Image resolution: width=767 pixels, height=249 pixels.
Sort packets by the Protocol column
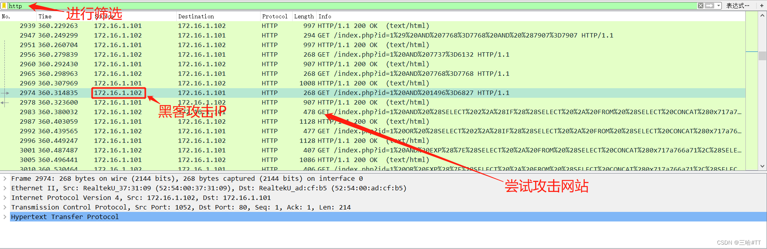[276, 16]
